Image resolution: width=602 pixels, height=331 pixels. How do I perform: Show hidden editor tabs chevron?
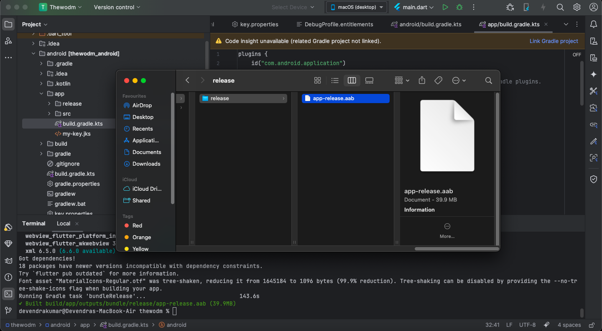[x=566, y=24]
